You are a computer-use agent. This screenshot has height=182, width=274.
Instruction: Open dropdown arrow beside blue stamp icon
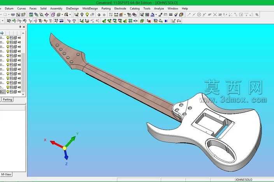point(156,15)
